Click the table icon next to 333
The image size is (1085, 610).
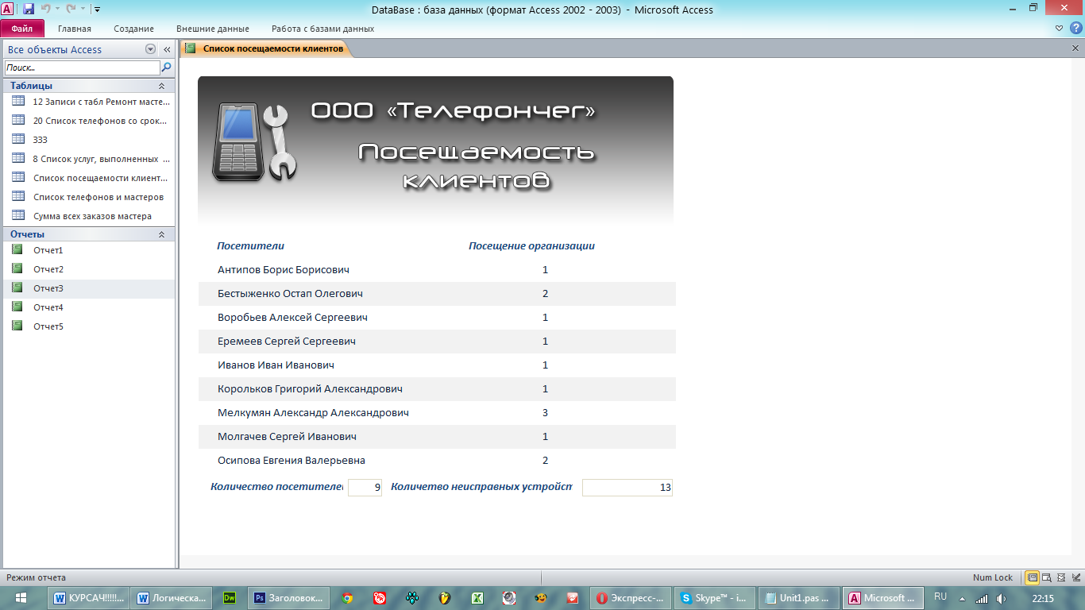(x=18, y=139)
